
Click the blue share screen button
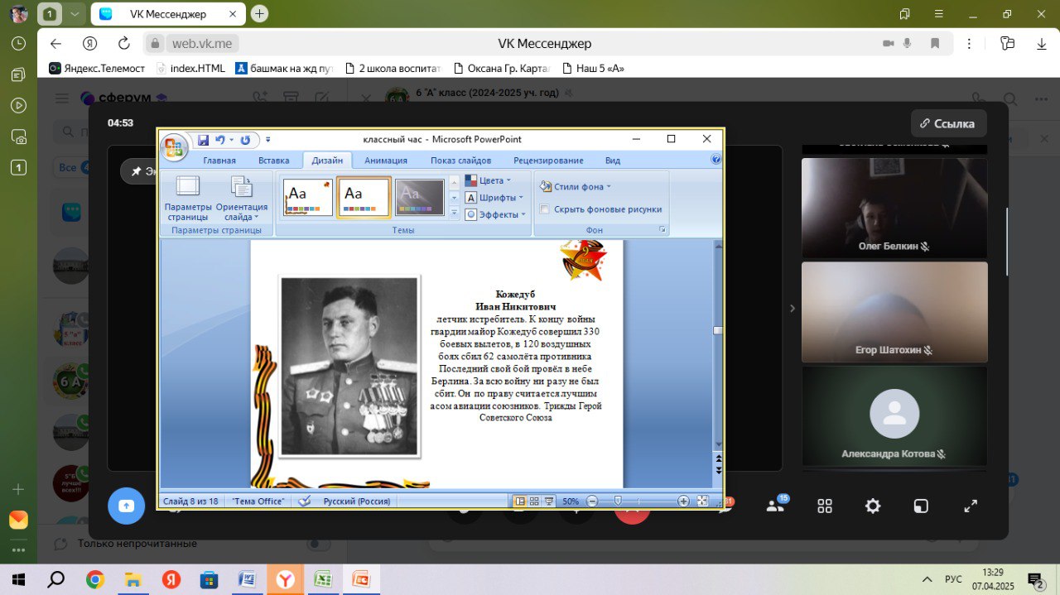pos(126,506)
